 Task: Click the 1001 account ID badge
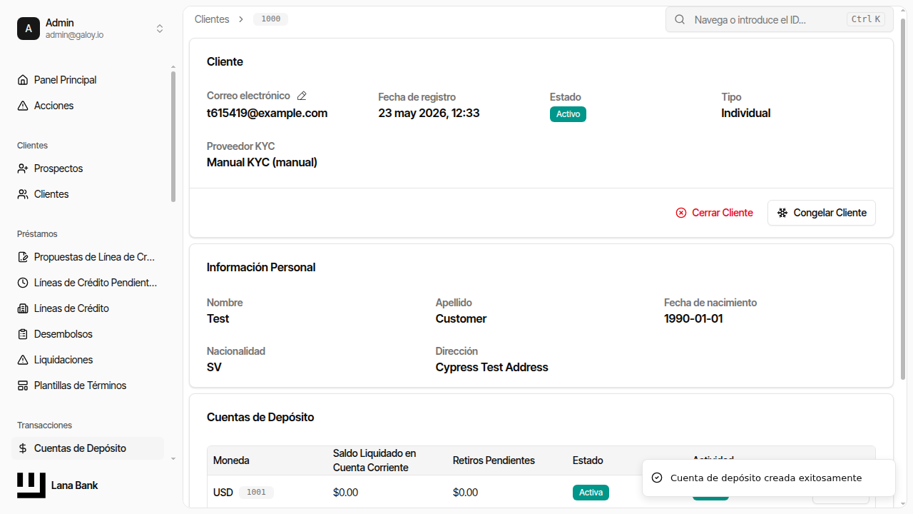tap(256, 493)
